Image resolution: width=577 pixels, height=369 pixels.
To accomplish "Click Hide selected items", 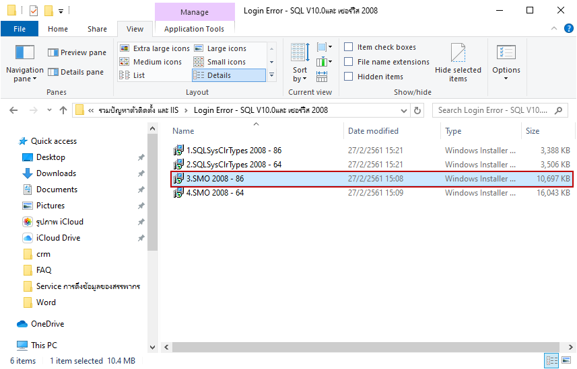I will coord(458,63).
